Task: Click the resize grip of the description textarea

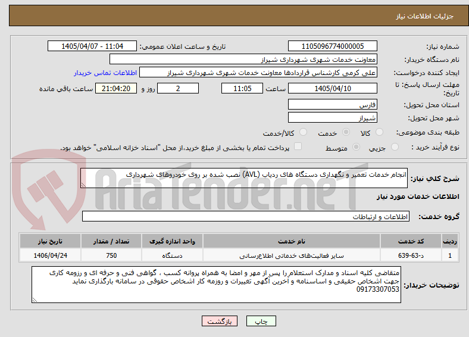Action: pyautogui.click(x=83, y=185)
